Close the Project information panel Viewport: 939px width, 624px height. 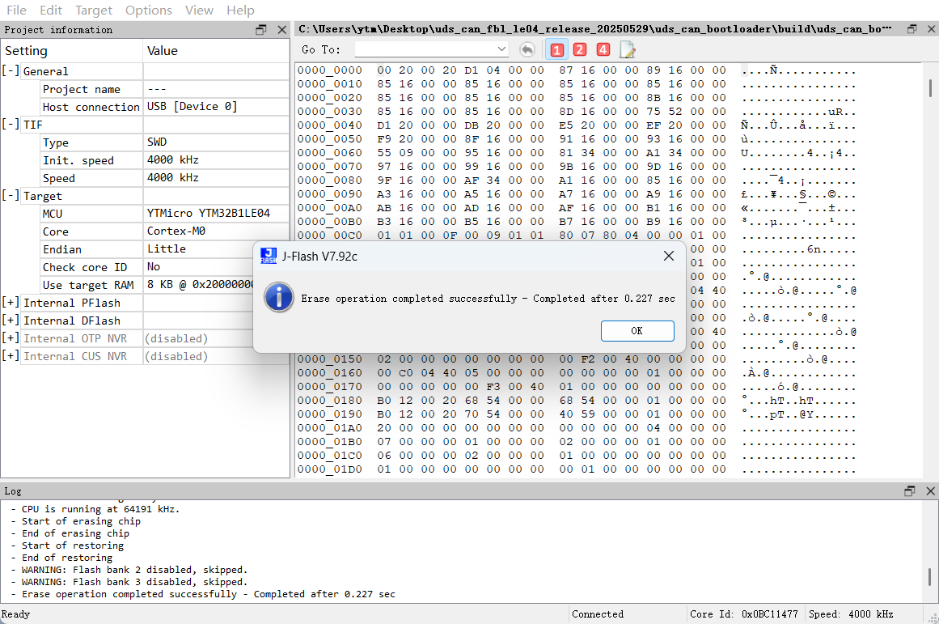click(x=281, y=30)
